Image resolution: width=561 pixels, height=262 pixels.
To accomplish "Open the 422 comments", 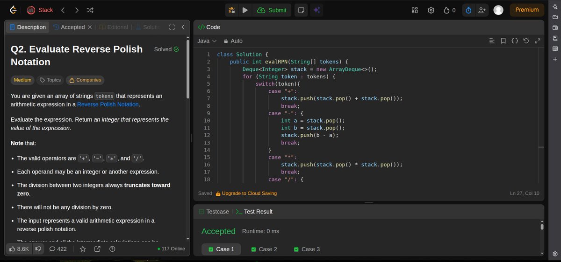I will pyautogui.click(x=58, y=249).
